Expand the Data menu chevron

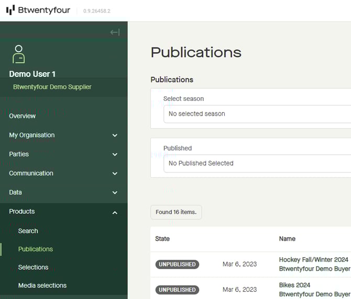[115, 193]
